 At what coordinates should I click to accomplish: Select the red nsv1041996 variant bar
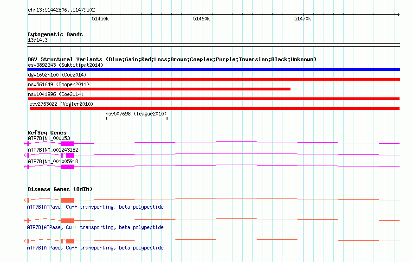(x=213, y=99)
